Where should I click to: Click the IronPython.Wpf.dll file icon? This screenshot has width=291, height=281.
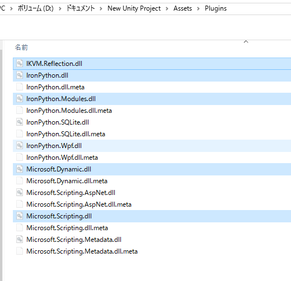(x=20, y=146)
